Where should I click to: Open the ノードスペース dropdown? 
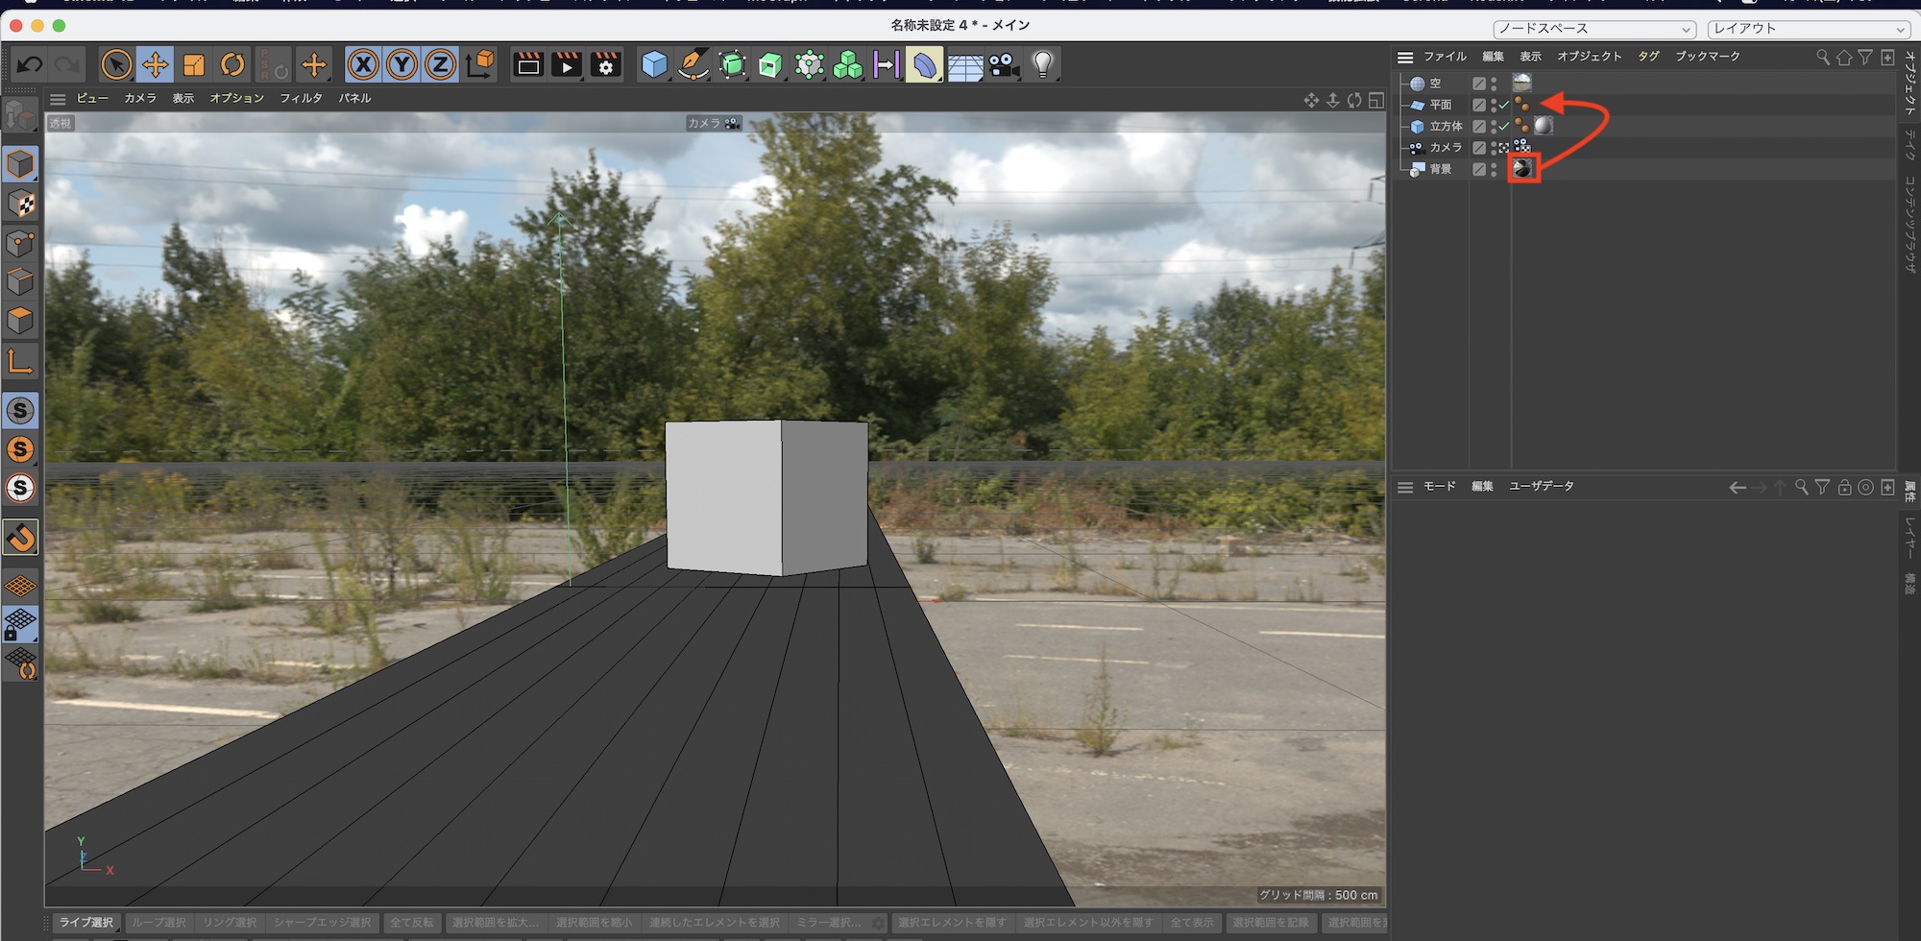tap(1594, 29)
